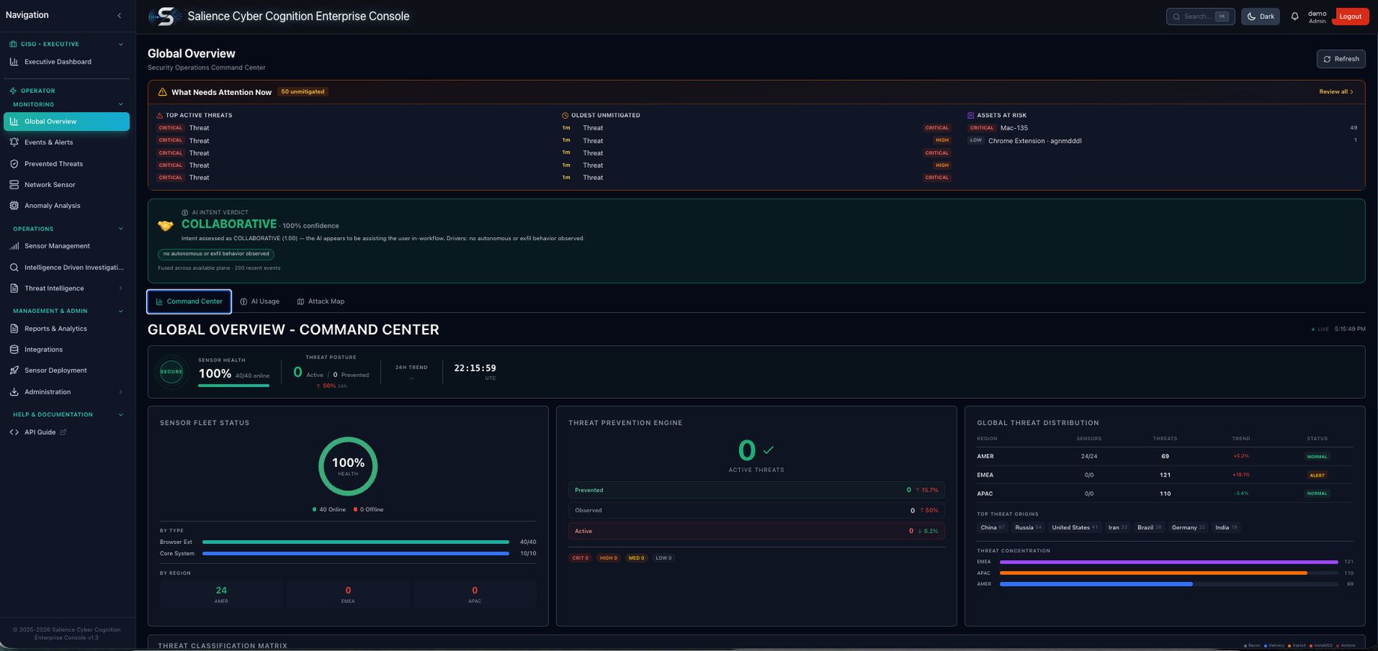Click the API Guide code icon

click(14, 433)
